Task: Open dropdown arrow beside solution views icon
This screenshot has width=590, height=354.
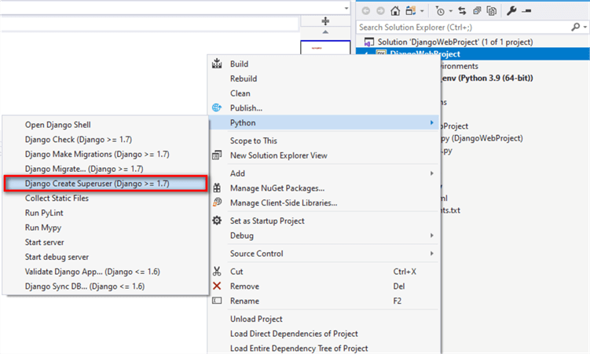Action: (422, 11)
